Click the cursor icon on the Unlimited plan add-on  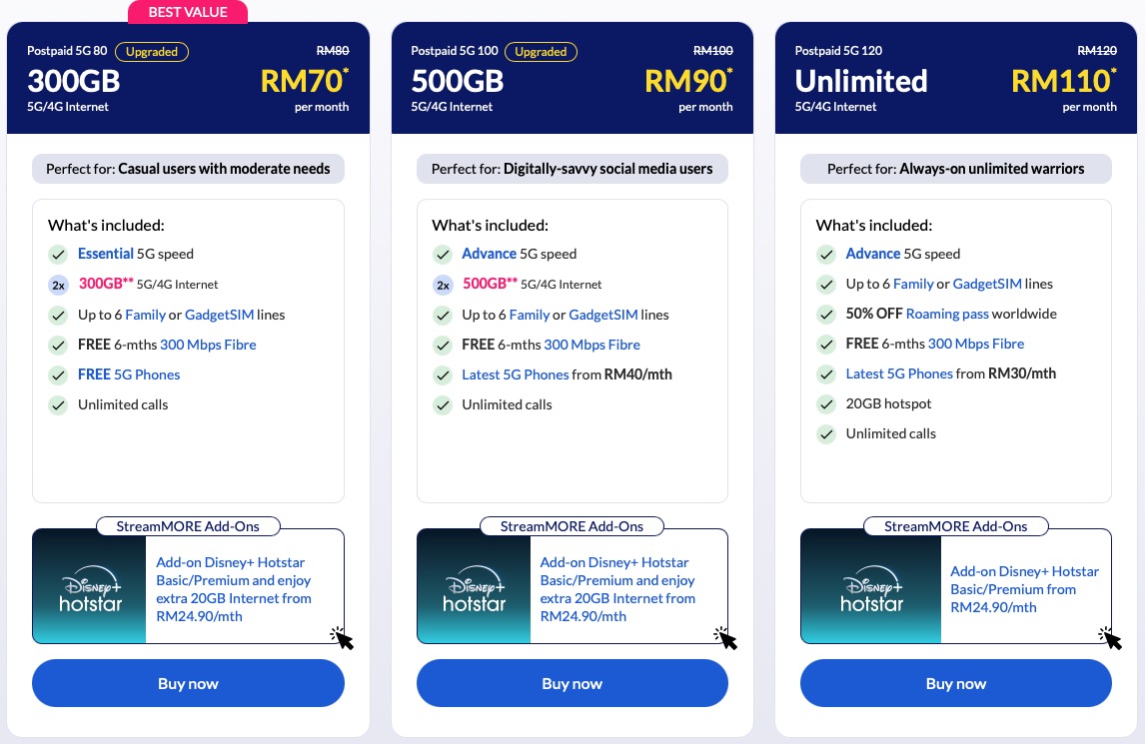[x=1110, y=637]
